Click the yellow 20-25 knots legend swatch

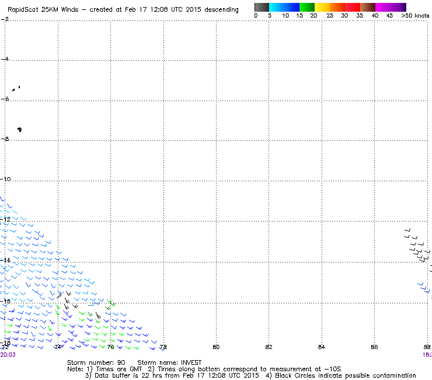(x=322, y=7)
